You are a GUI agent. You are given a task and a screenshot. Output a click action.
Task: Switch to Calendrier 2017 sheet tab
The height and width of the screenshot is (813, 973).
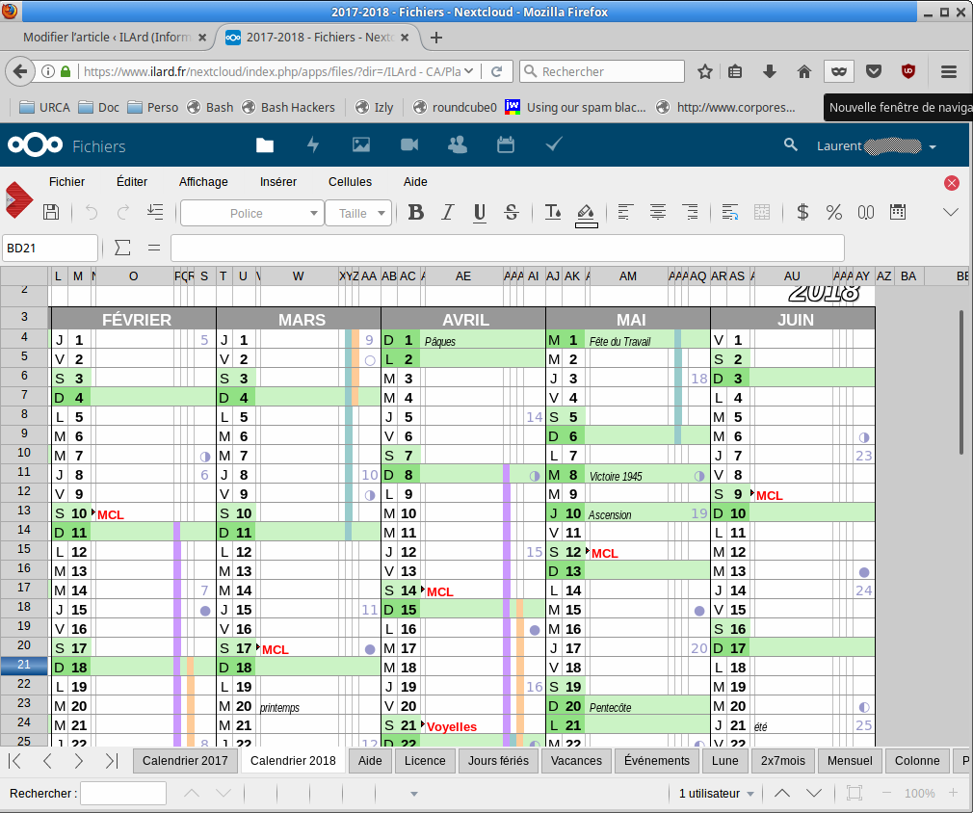(185, 761)
